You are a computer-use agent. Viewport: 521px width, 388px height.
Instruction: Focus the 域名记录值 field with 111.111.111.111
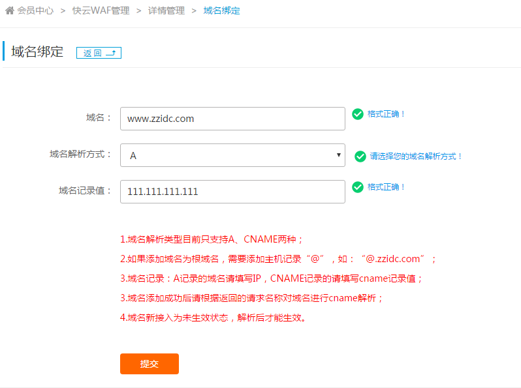(232, 192)
